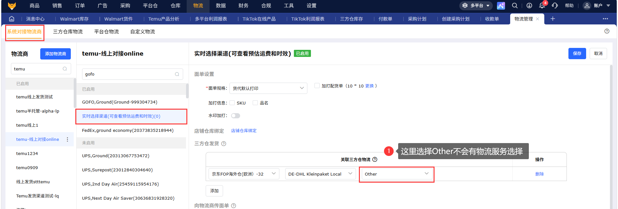The image size is (618, 209).
Task: Open the 京东FOP海外仓(欧洲) warehouse dropdown
Action: 244,174
